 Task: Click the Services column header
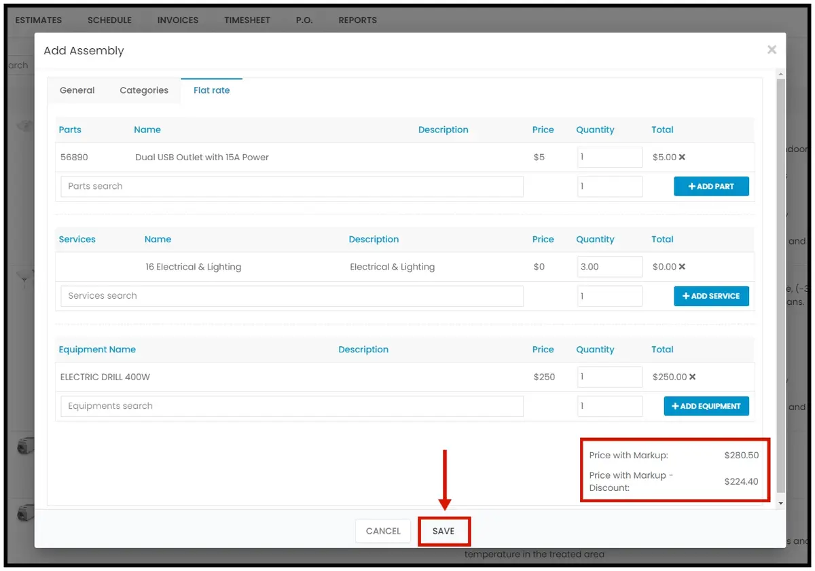click(77, 240)
